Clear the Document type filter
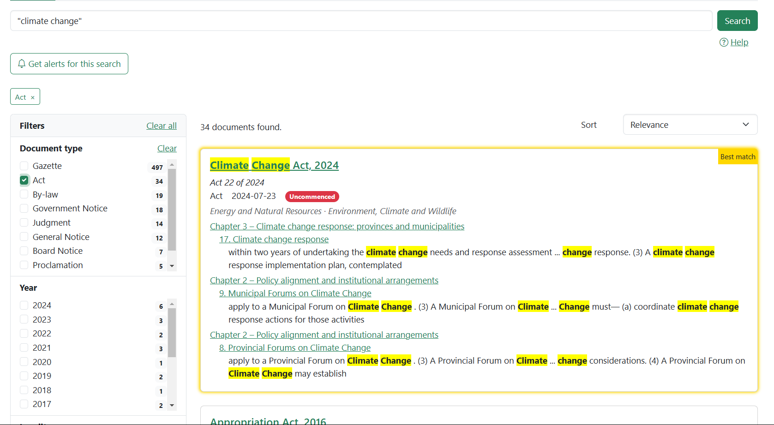 coord(167,149)
